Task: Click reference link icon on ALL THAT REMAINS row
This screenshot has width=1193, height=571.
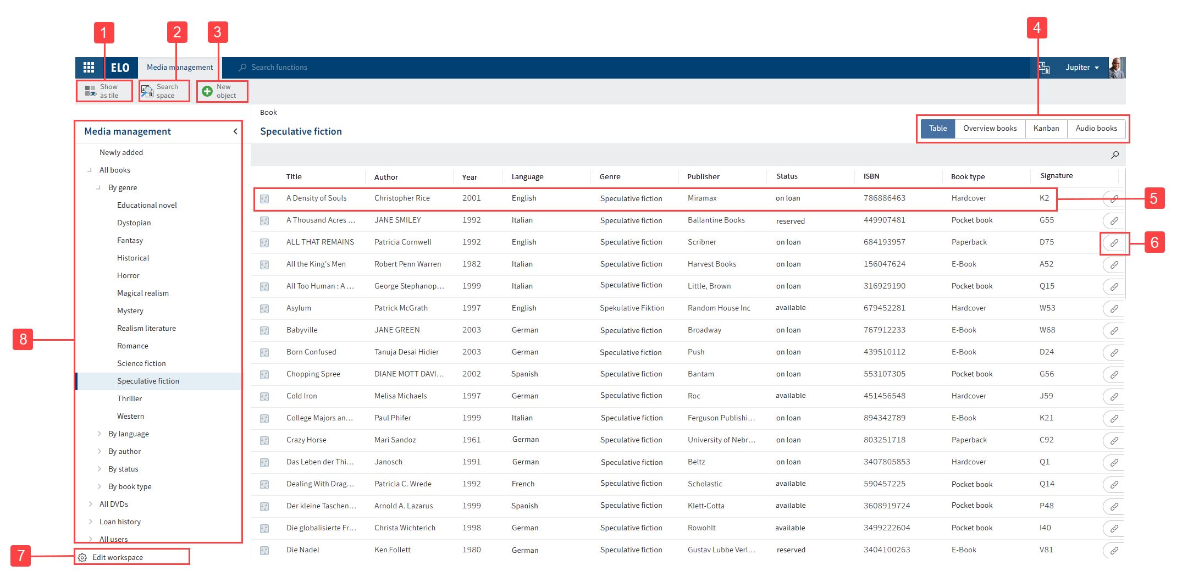Action: (x=1114, y=242)
